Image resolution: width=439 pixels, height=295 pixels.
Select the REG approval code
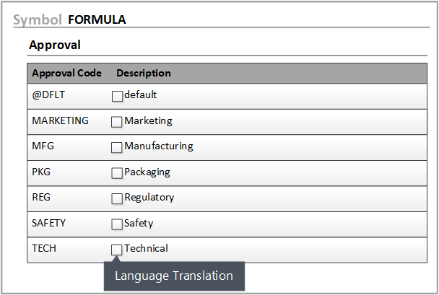[x=42, y=197]
